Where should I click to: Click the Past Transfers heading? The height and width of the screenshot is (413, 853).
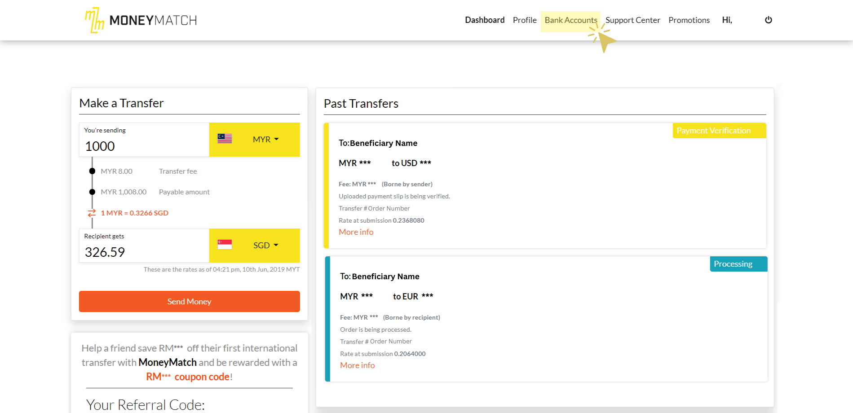click(361, 104)
